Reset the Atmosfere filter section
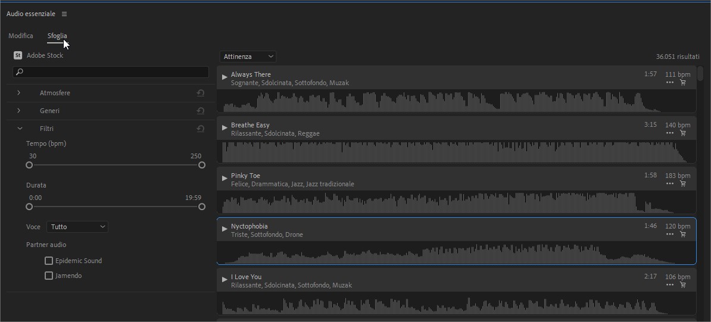 pyautogui.click(x=201, y=93)
